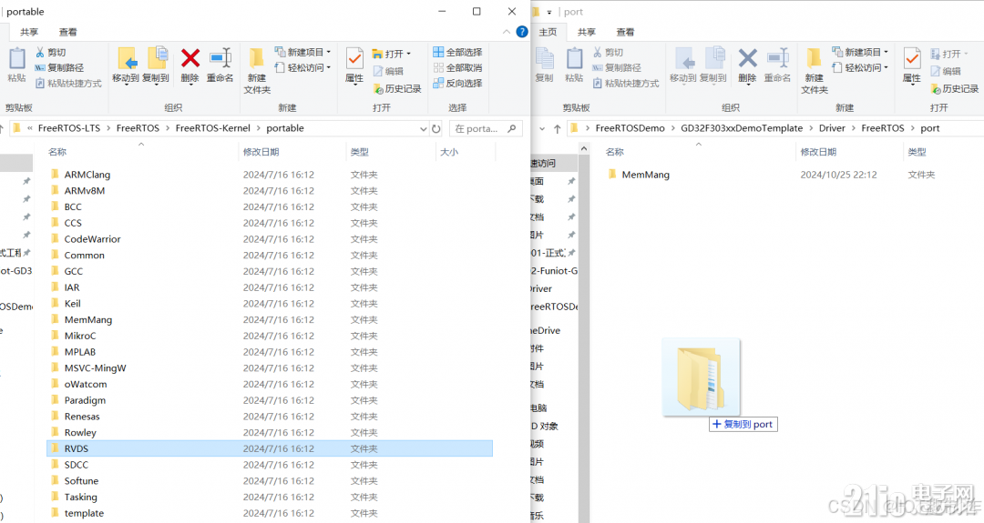Open Share tab in portable window

29,32
